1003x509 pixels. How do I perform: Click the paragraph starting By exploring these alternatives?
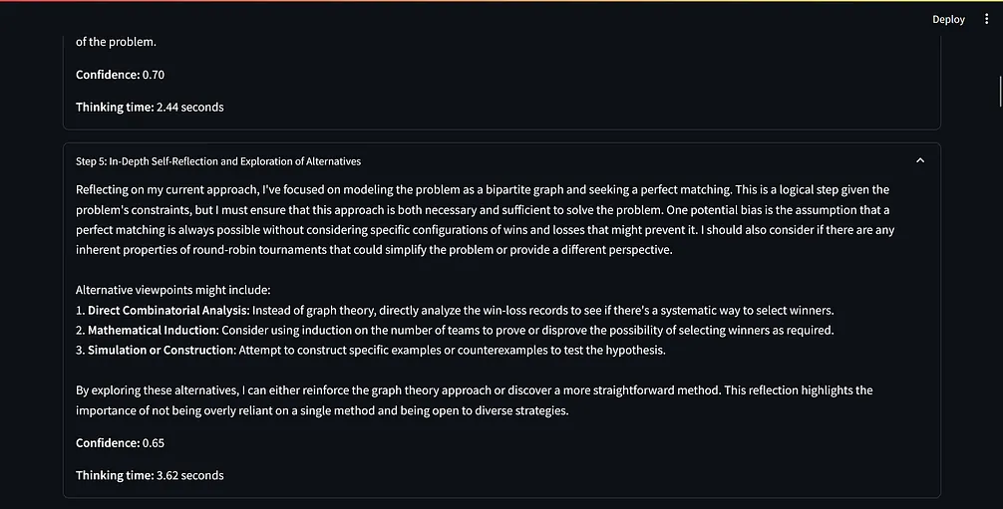pyautogui.click(x=474, y=399)
